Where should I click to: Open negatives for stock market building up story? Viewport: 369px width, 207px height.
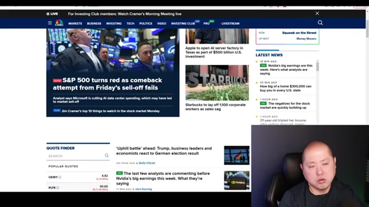pos(285,106)
